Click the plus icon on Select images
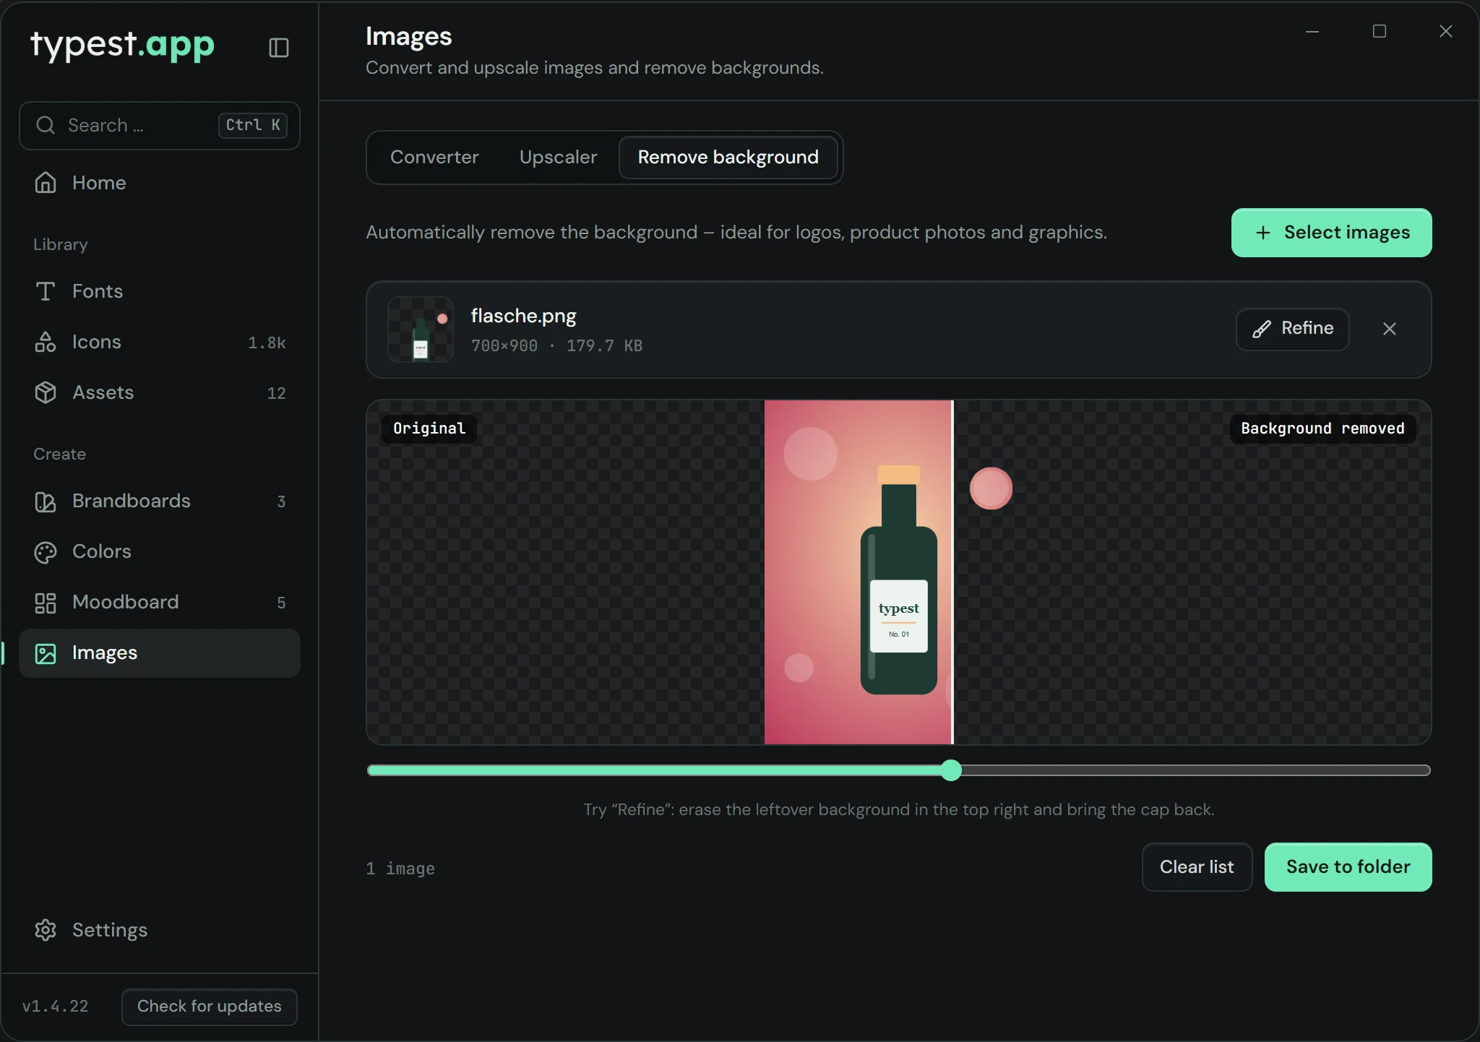Viewport: 1480px width, 1042px height. click(1263, 233)
